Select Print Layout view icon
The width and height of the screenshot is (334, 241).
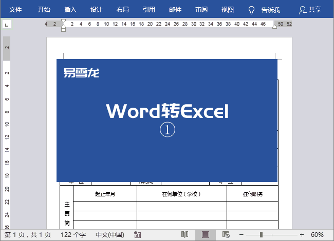click(x=206, y=235)
